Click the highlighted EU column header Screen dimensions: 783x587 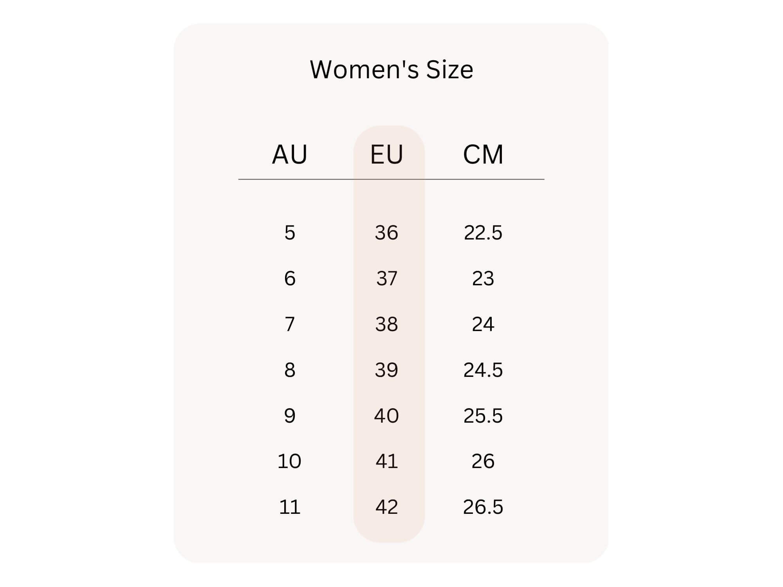point(387,155)
